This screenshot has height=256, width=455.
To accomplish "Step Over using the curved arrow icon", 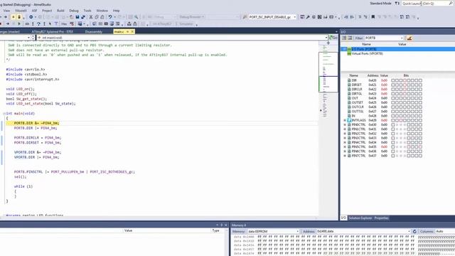I will click(x=38, y=23).
